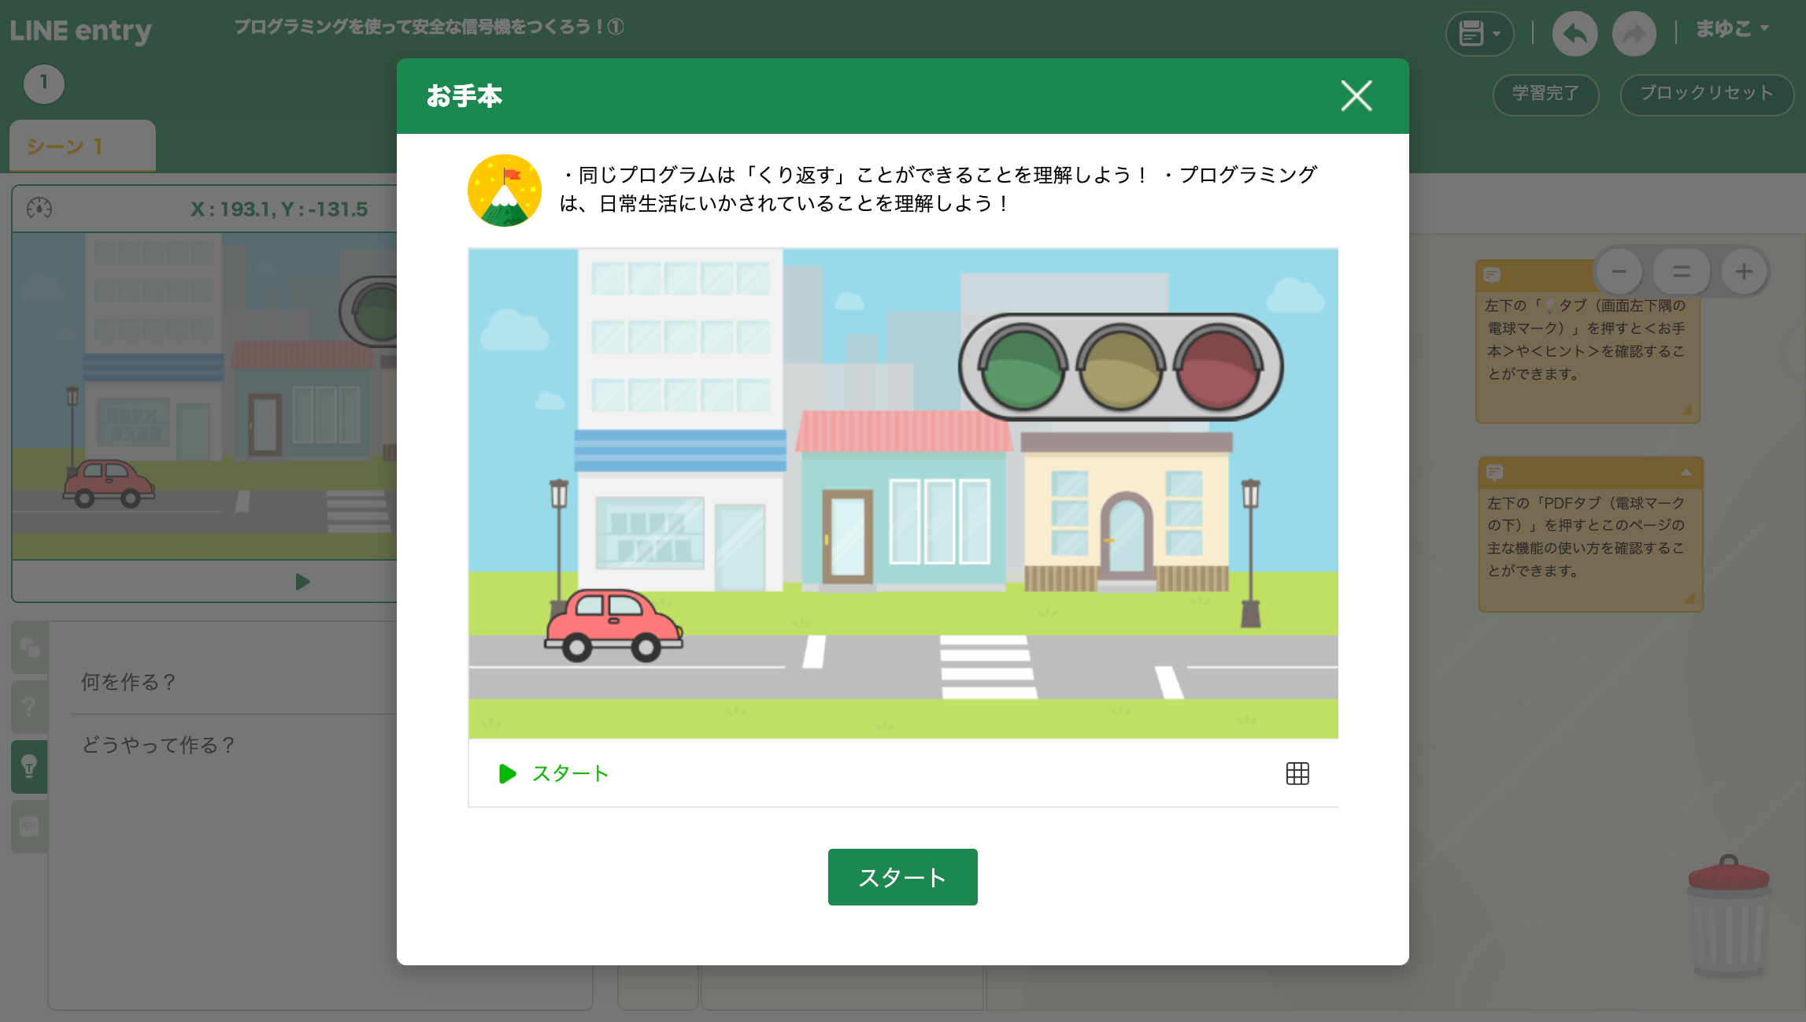Image resolution: width=1806 pixels, height=1022 pixels.
Task: Select step 1 circle indicator
Action: pyautogui.click(x=44, y=83)
